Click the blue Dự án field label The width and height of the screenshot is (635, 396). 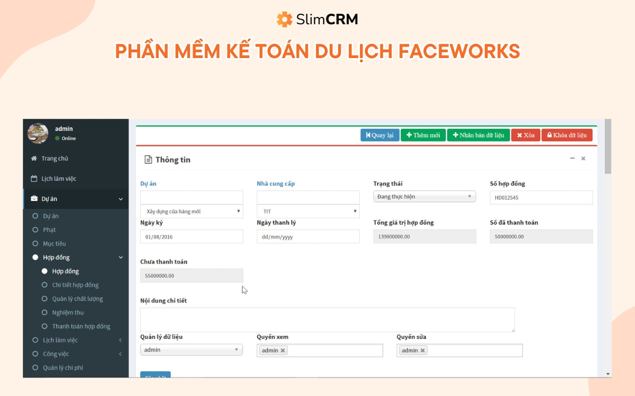click(148, 184)
